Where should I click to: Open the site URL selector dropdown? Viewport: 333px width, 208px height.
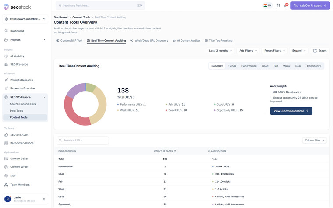click(x=25, y=19)
